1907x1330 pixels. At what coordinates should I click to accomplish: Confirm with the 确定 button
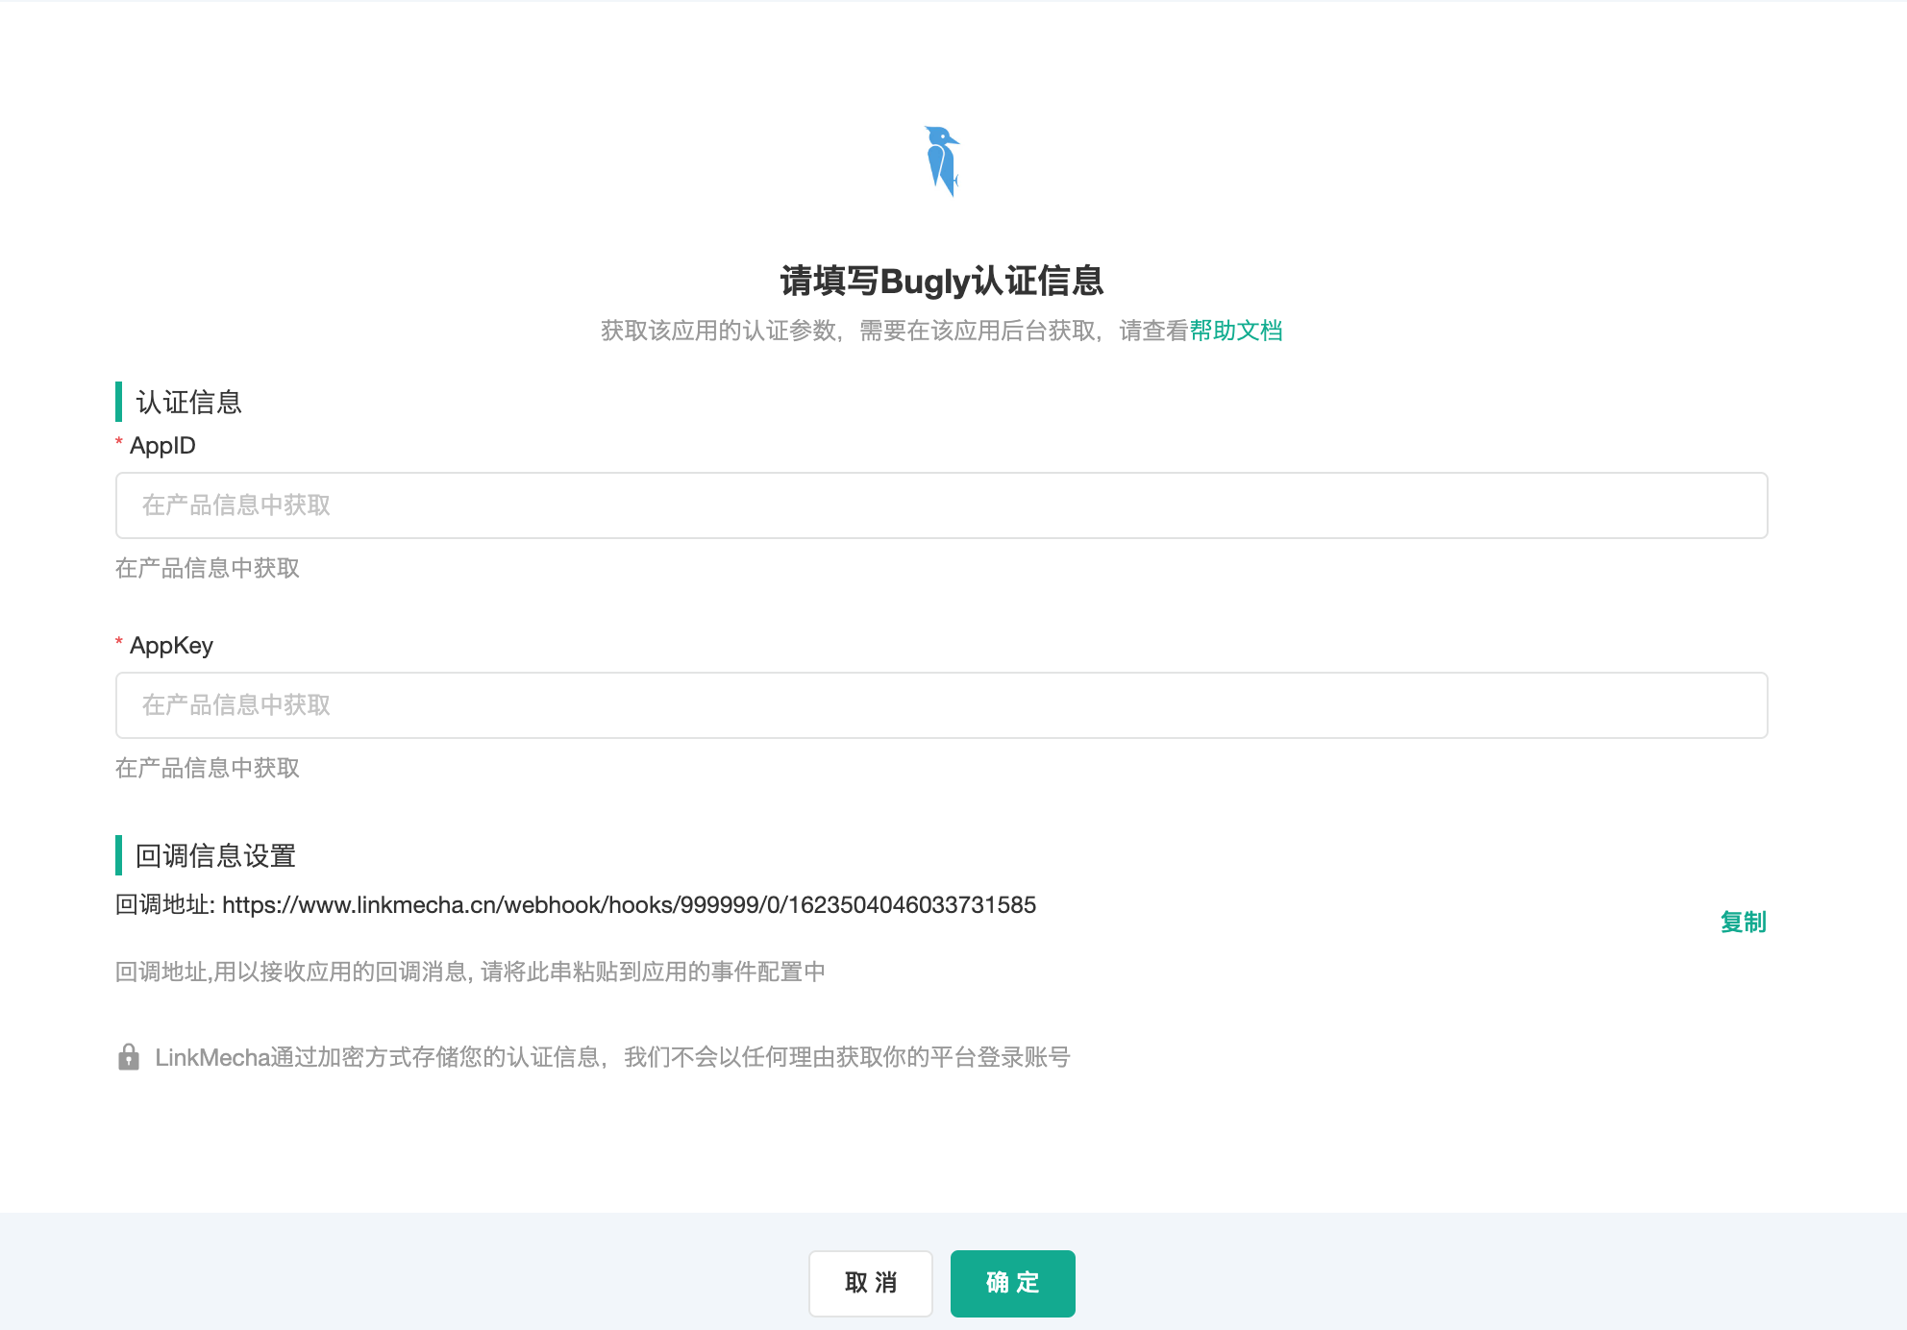pyautogui.click(x=1013, y=1283)
